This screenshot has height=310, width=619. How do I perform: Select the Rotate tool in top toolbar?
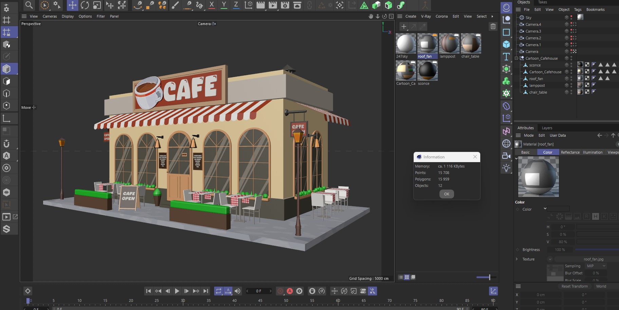click(85, 5)
